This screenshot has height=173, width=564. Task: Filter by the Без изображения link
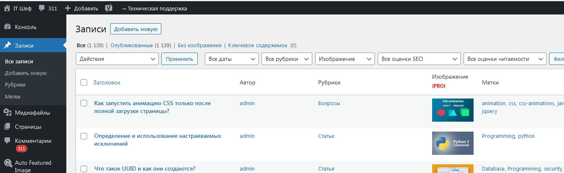click(x=199, y=46)
